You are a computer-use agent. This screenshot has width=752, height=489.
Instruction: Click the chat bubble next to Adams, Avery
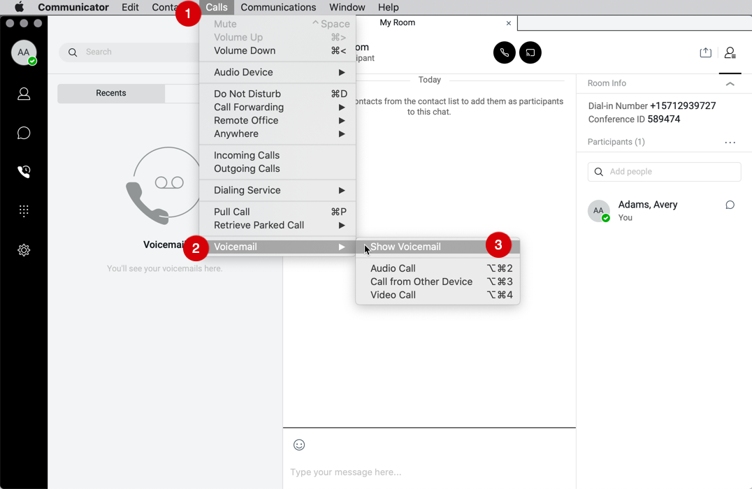(730, 205)
